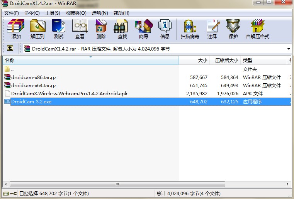Go up one folder level button
Screen dimensions: 294x199
10,48
